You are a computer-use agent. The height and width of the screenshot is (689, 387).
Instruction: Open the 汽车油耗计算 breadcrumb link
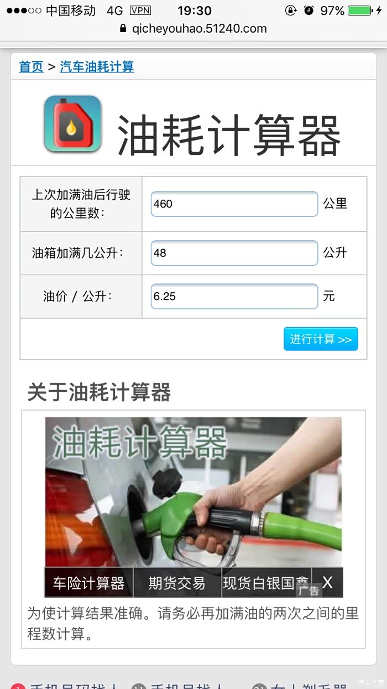97,67
